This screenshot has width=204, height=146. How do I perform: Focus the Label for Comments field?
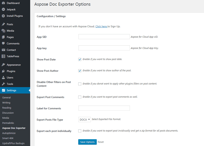(104, 108)
